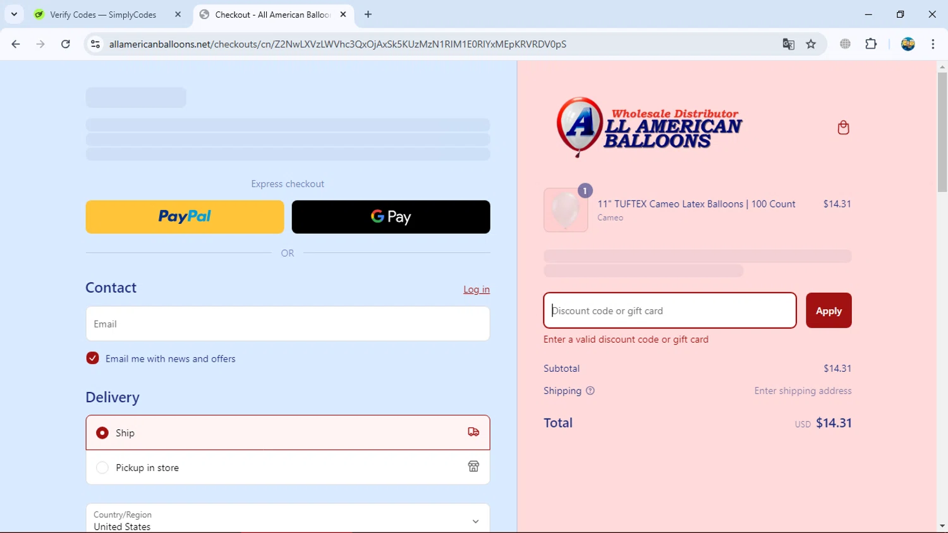
Task: Click the globe extension icon
Action: pyautogui.click(x=845, y=44)
